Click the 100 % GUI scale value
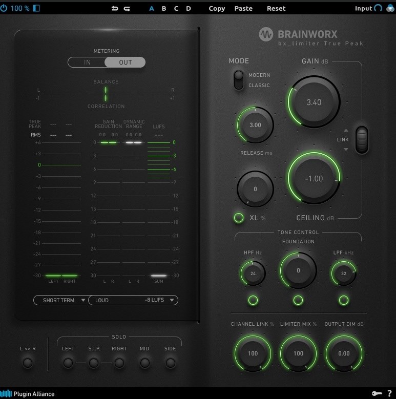Image resolution: width=396 pixels, height=399 pixels. point(20,8)
